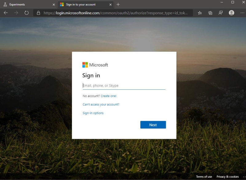Switch to the Experiments tab
Image resolution: width=246 pixels, height=180 pixels.
[x=29, y=4]
